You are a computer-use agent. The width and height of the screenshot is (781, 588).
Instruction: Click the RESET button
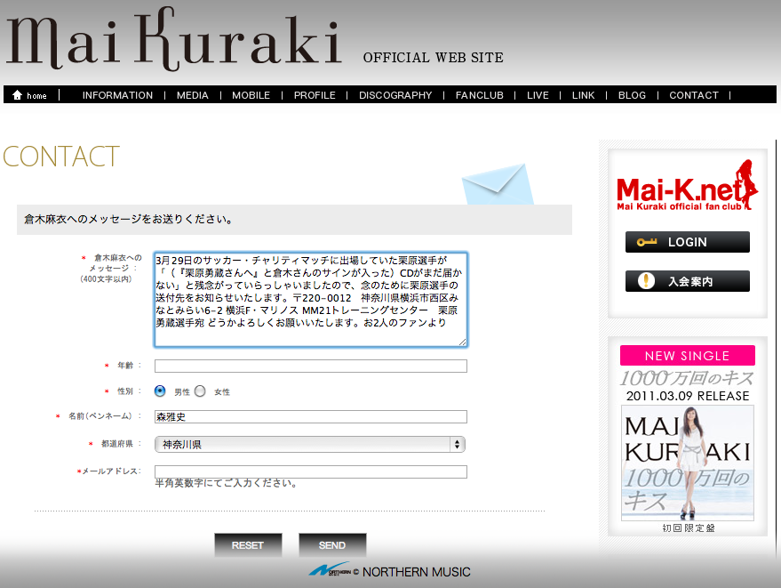(248, 545)
